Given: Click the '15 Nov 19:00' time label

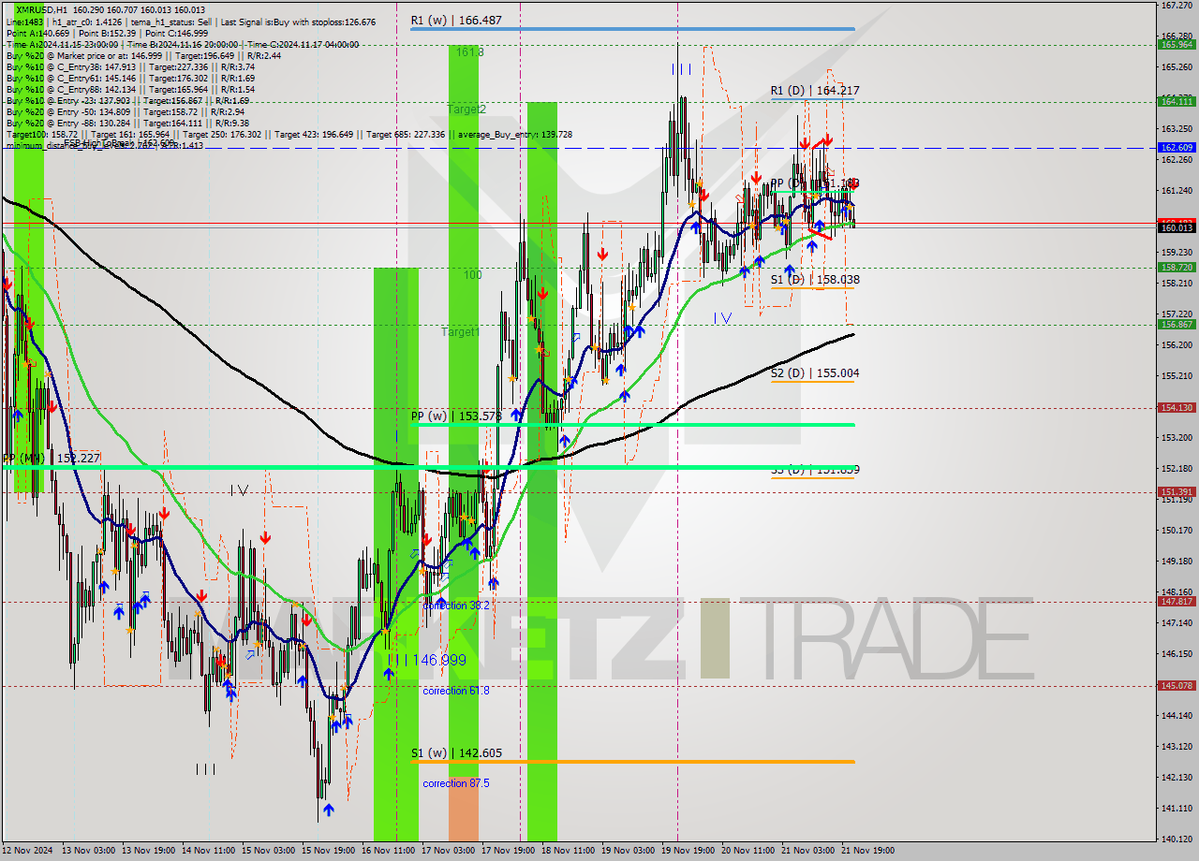Looking at the screenshot, I should (x=328, y=851).
